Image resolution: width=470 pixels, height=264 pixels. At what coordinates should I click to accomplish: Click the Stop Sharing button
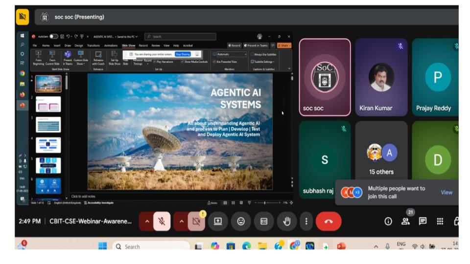(182, 54)
